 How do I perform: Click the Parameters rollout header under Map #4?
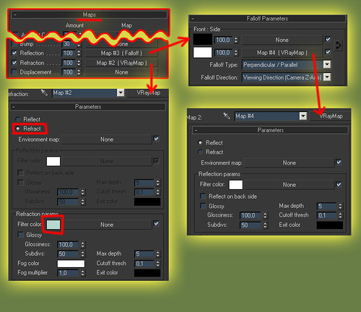click(x=270, y=130)
